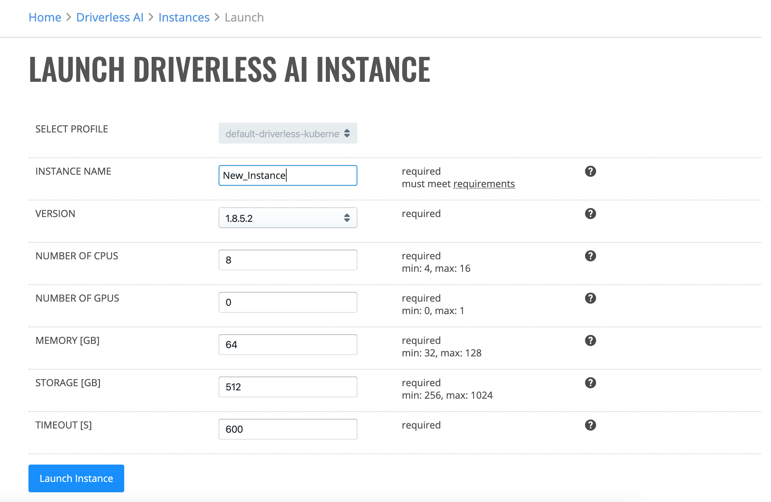Open the Version 1.8.5.2 dropdown
This screenshot has height=502, width=771.
288,218
